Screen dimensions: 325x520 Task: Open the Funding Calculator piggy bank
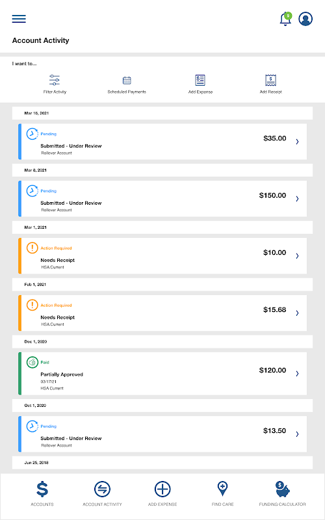click(x=282, y=489)
